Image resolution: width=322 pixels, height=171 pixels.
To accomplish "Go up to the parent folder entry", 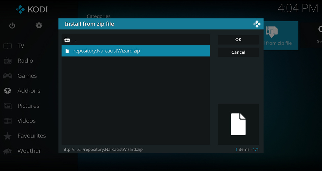I will [x=136, y=40].
